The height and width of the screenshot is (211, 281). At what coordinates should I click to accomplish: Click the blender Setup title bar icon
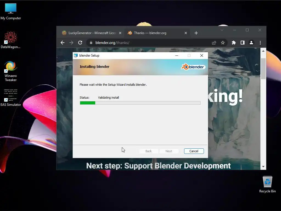click(x=76, y=55)
